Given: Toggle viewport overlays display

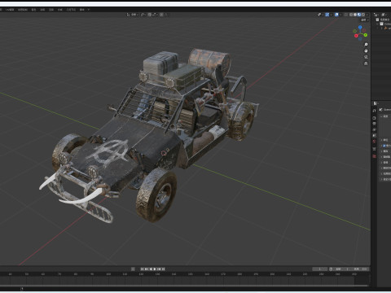Looking at the screenshot, I should (x=336, y=15).
